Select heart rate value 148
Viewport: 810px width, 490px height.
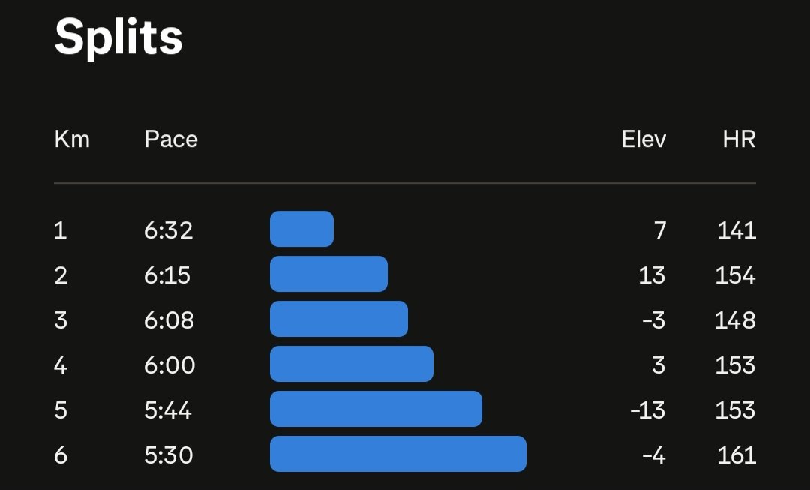[735, 320]
